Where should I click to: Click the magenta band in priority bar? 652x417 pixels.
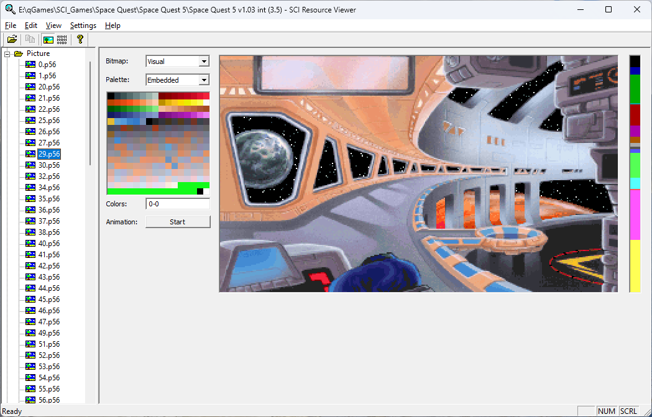[x=635, y=214]
